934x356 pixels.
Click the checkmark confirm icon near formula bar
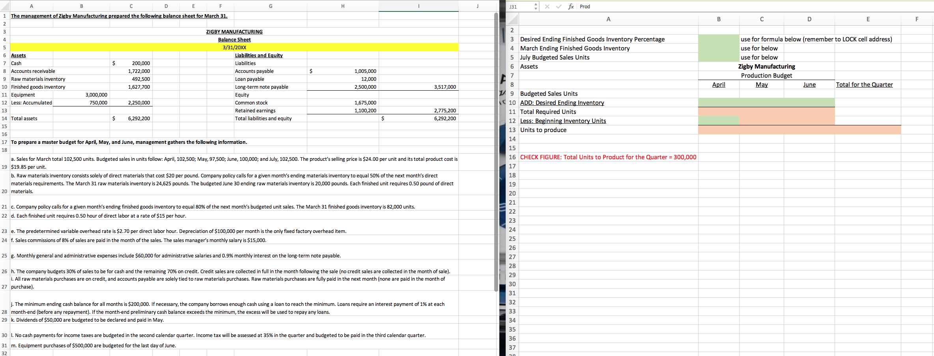559,6
